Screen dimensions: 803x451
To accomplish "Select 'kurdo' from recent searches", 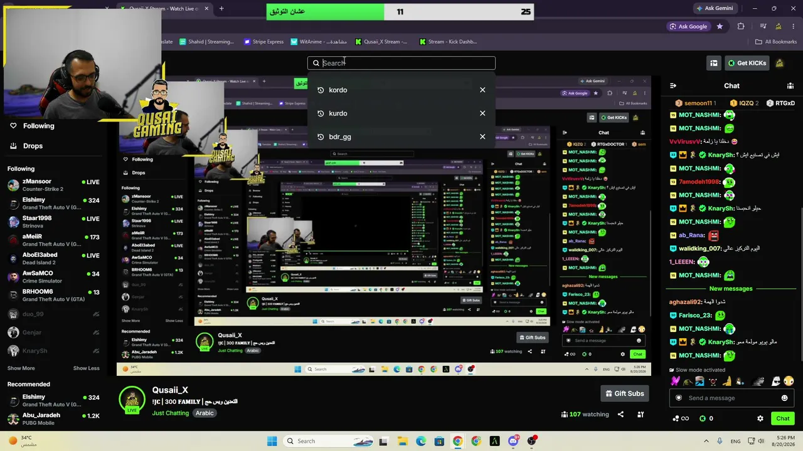I will coord(338,113).
